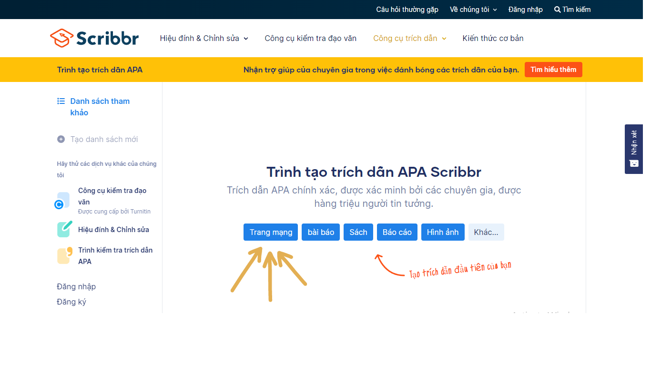Open the Công cụ kiểm tra đạo văn sidebar icon
The width and height of the screenshot is (651, 366).
(62, 201)
